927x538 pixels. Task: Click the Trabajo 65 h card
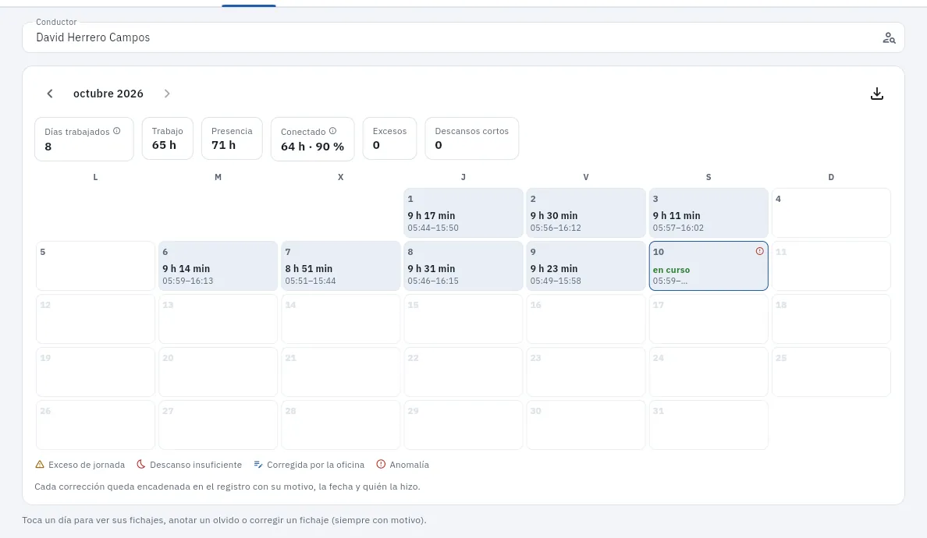[167, 138]
